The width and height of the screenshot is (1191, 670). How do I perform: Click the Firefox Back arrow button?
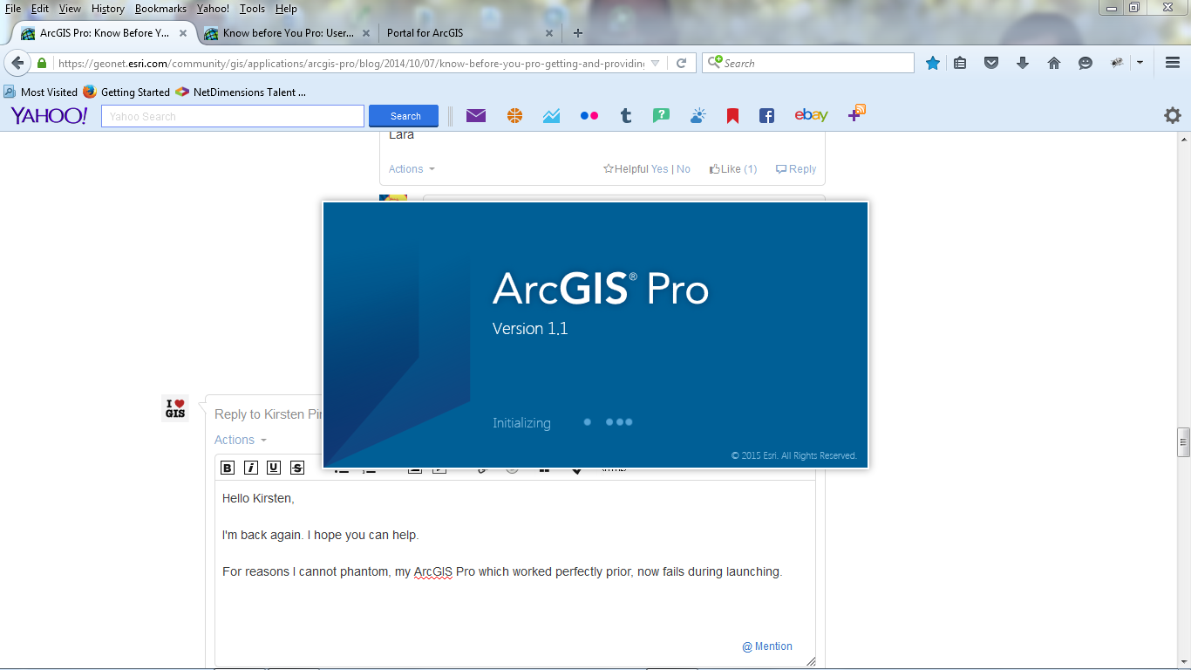17,63
